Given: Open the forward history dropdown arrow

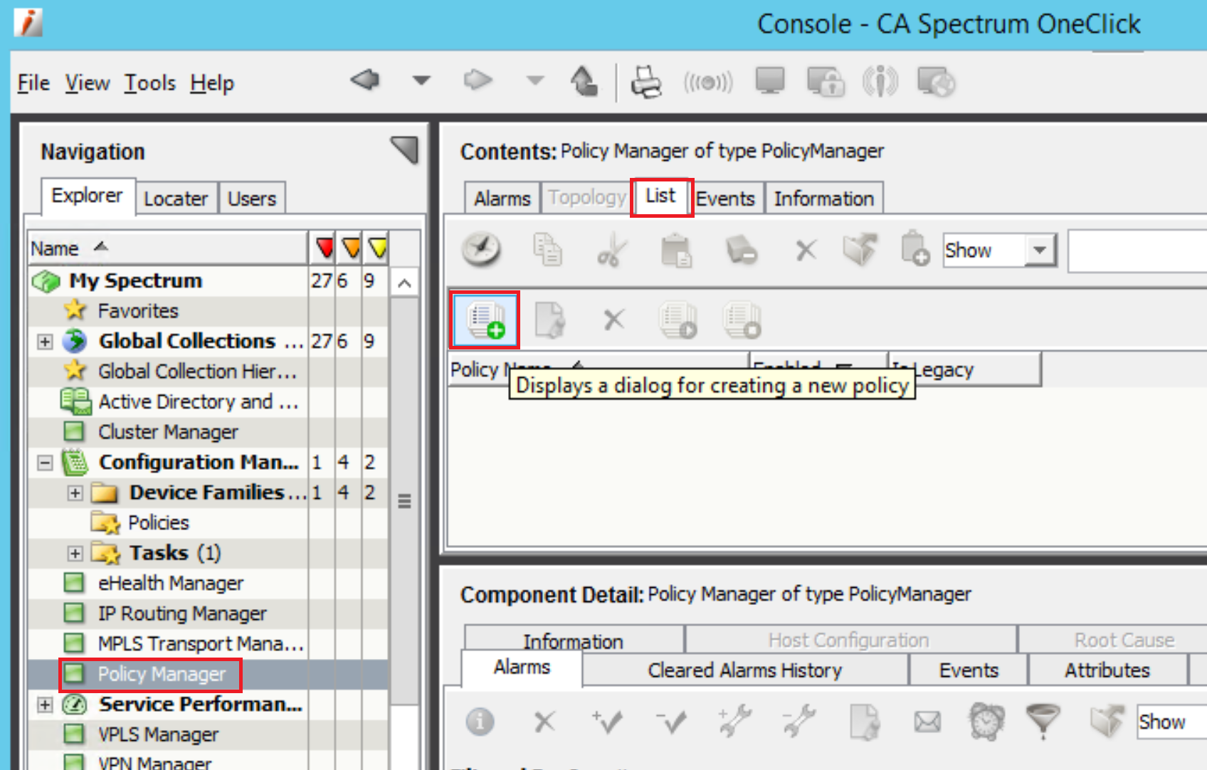Looking at the screenshot, I should [535, 80].
